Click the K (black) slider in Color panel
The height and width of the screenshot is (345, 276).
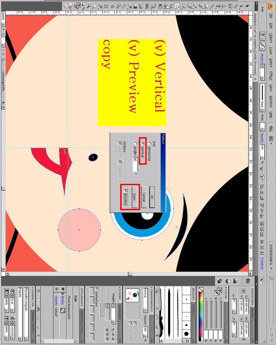(206, 315)
